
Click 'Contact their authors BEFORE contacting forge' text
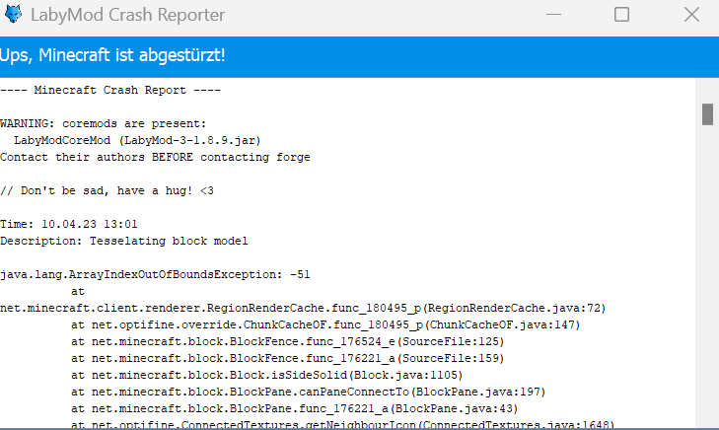155,157
